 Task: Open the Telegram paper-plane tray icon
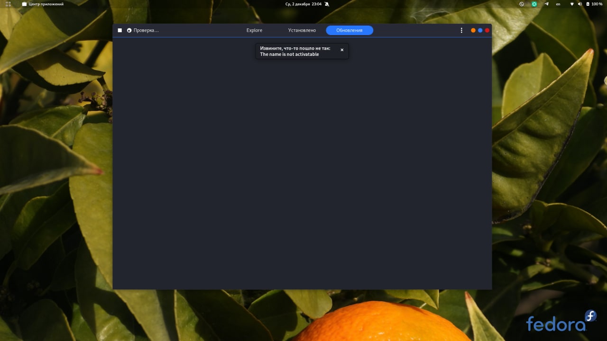click(546, 4)
